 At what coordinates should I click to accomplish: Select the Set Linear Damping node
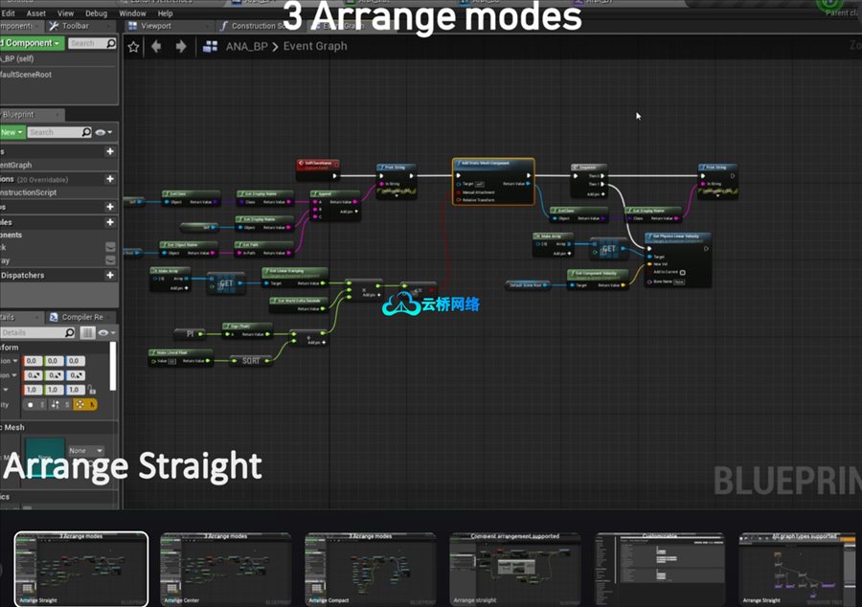point(295,278)
